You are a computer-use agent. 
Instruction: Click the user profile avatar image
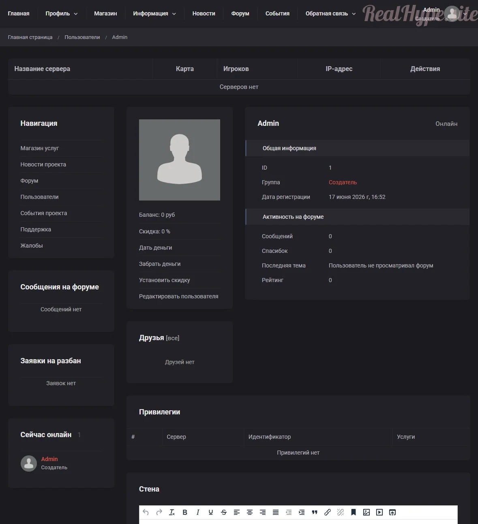(x=180, y=160)
